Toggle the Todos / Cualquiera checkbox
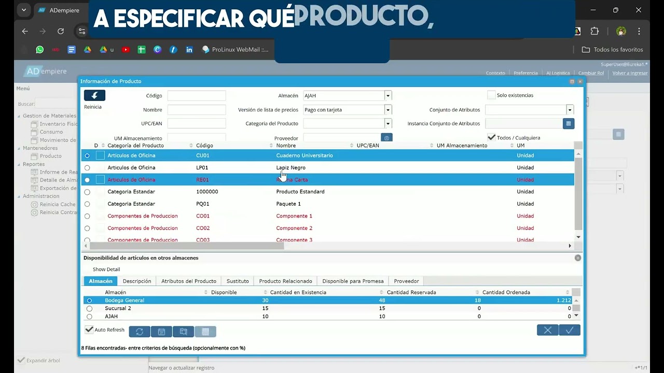Image resolution: width=664 pixels, height=373 pixels. coord(491,137)
